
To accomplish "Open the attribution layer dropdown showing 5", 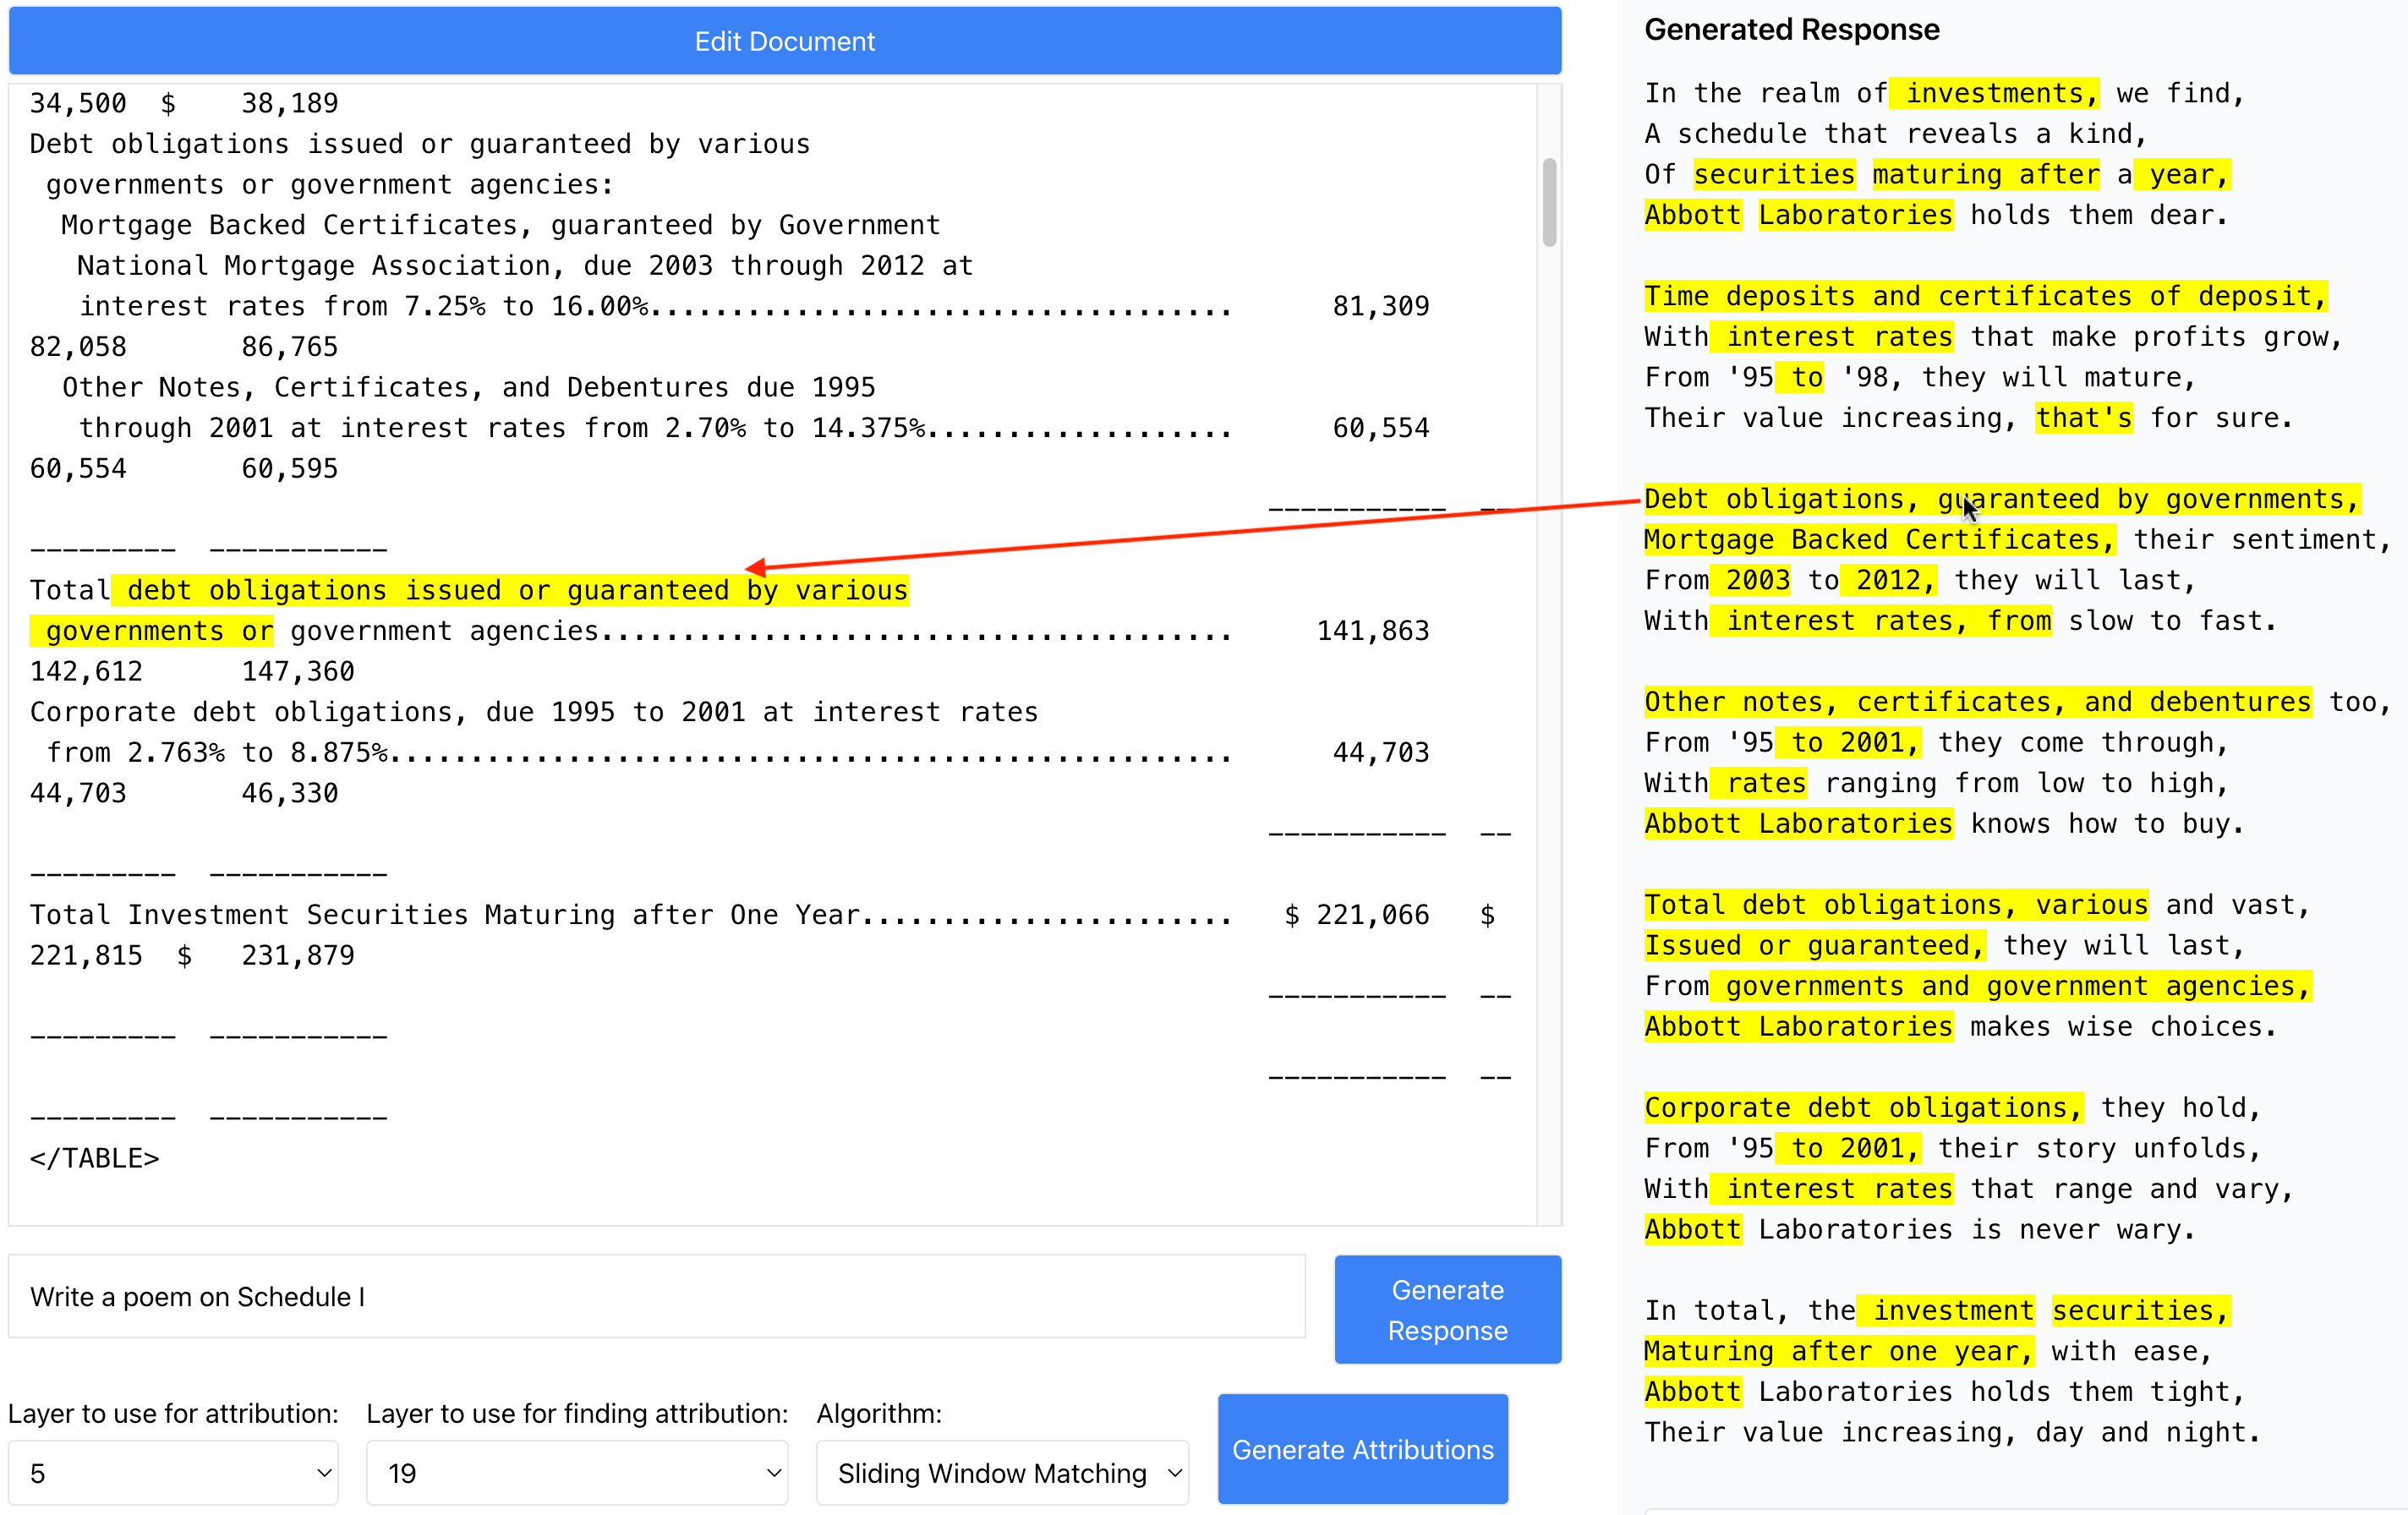I will (x=173, y=1472).
